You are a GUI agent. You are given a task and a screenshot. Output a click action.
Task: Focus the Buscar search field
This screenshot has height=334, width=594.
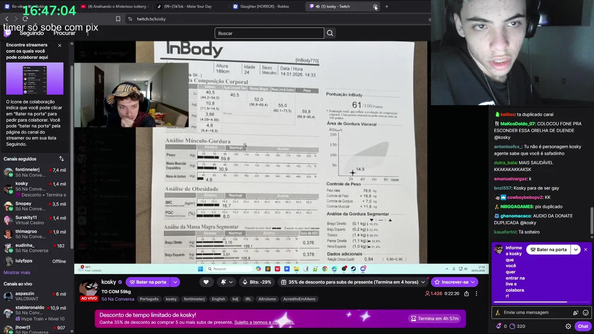269,33
